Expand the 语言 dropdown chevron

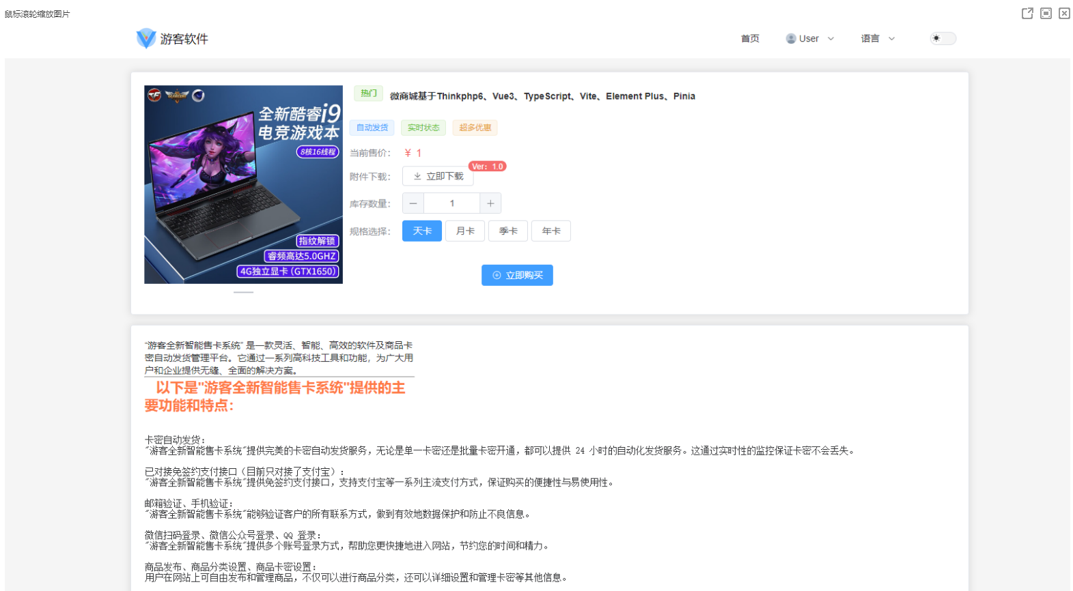pos(891,38)
